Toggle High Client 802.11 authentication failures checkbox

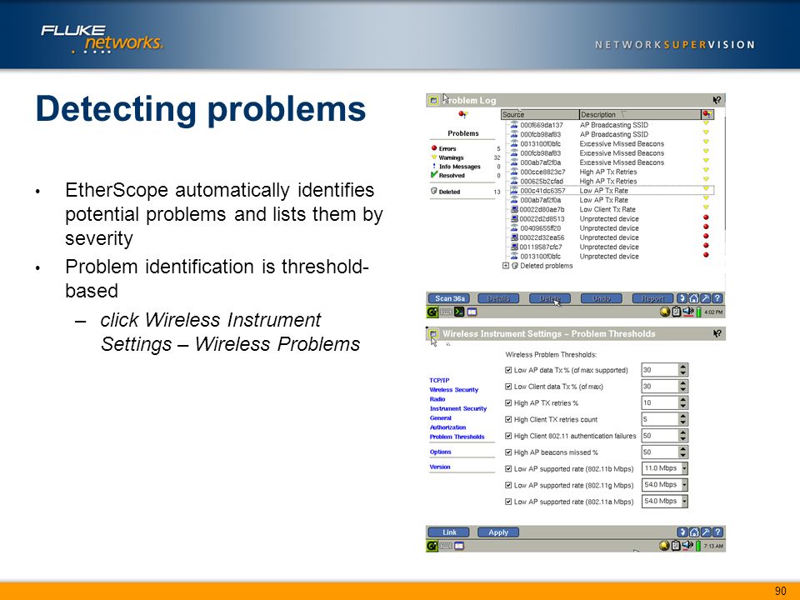click(508, 436)
